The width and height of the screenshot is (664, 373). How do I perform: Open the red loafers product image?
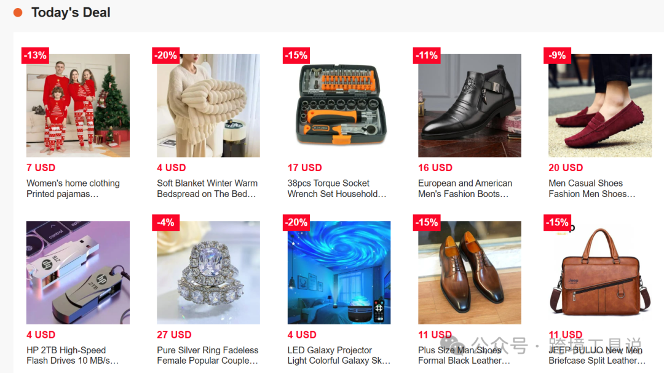tap(600, 105)
